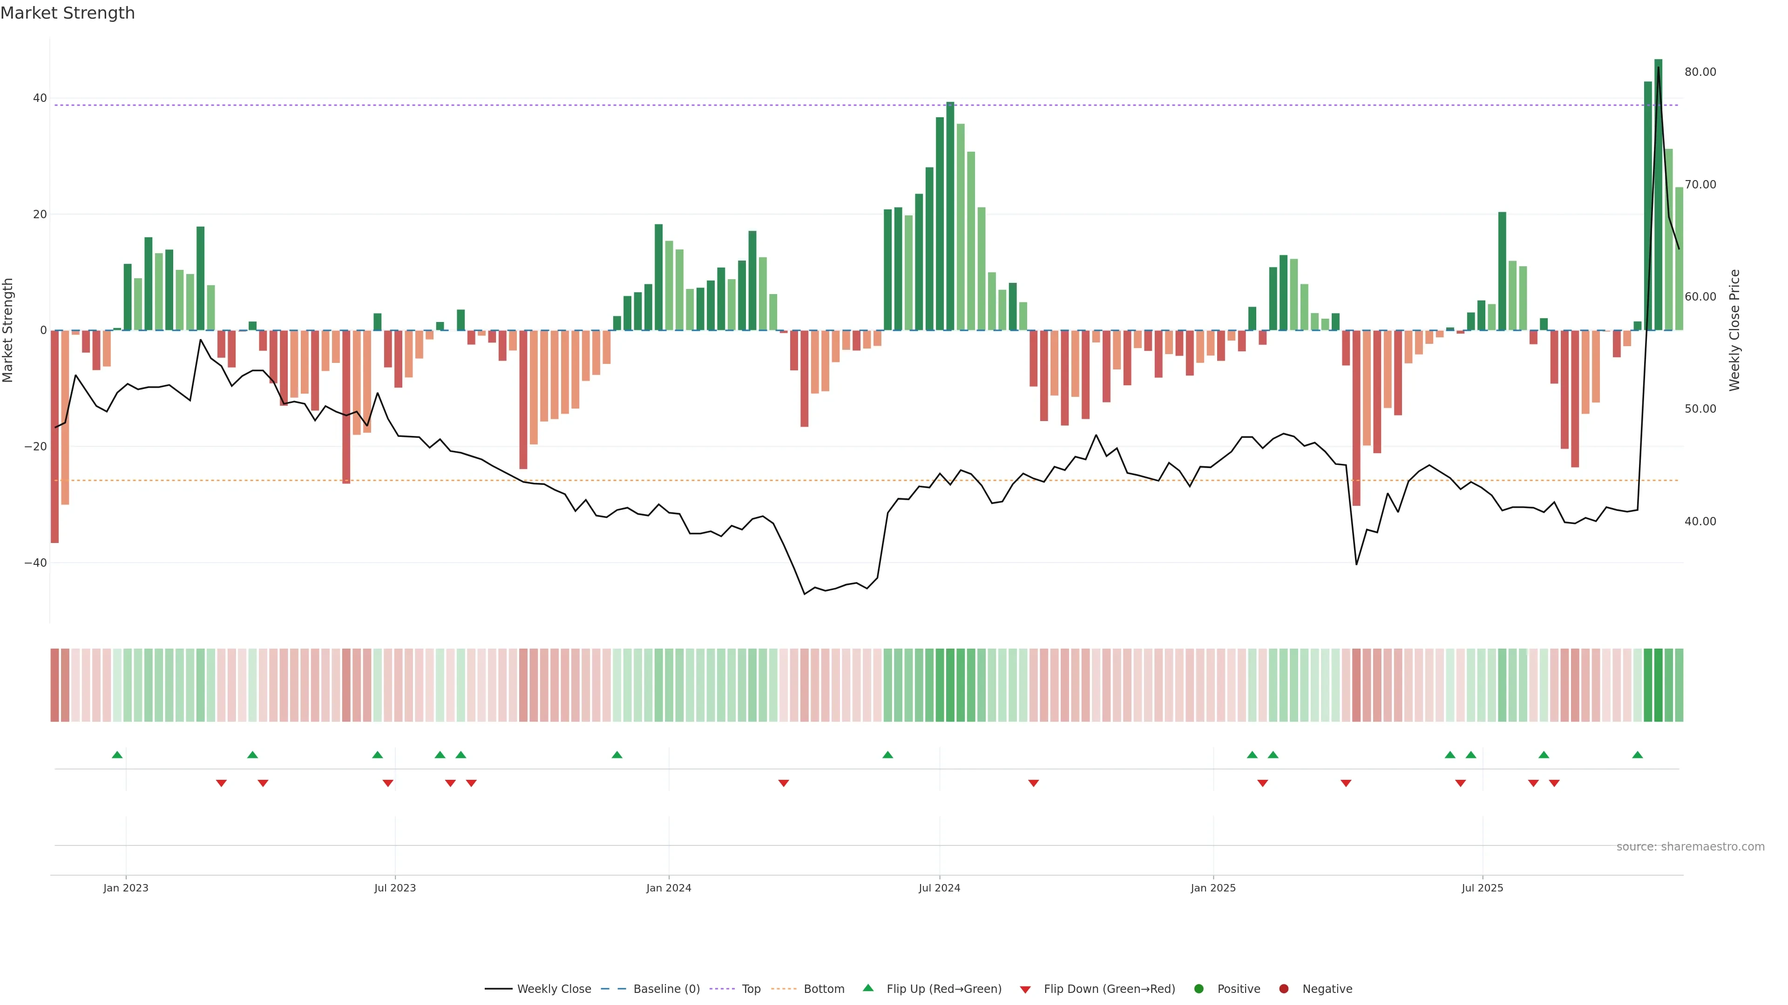Click the 80.00 right-axis price tick label

pos(1700,72)
